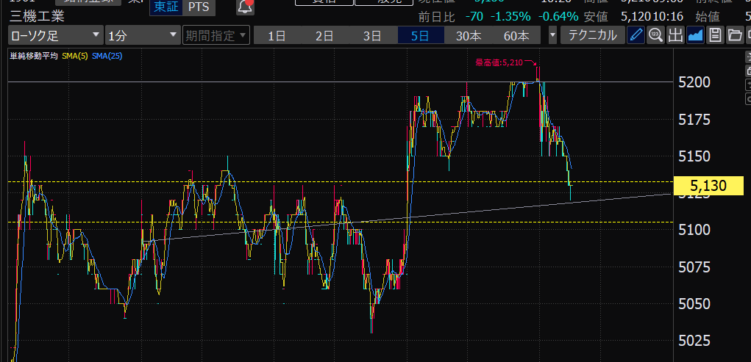Click the lock icon on right edge
751x362 pixels.
[x=748, y=71]
